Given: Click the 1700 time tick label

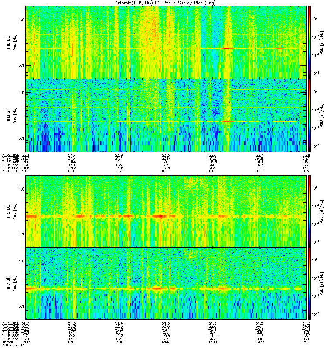Looking at the screenshot, I should 259,342.
